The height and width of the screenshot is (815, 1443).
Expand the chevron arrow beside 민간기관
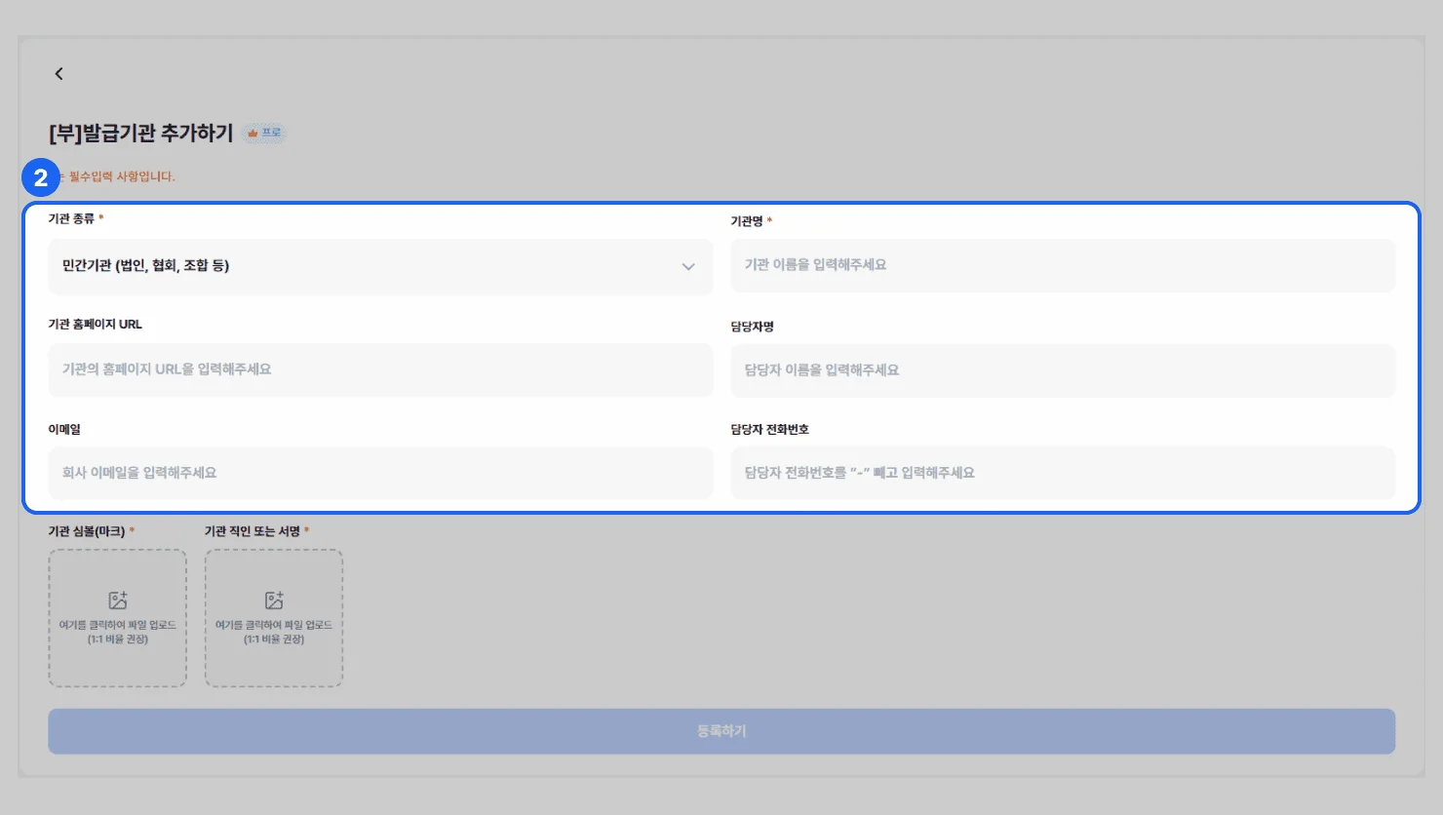pyautogui.click(x=688, y=266)
